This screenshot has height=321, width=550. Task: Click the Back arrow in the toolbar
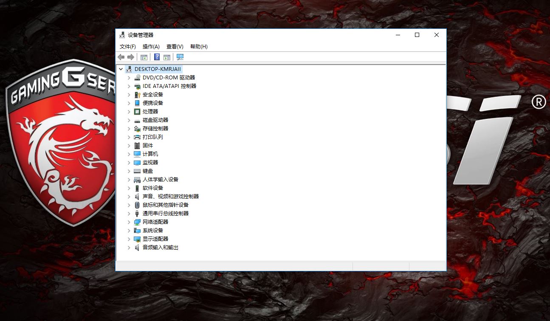tap(121, 57)
